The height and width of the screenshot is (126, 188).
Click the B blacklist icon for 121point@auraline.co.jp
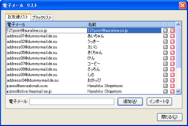pyautogui.click(x=165, y=30)
